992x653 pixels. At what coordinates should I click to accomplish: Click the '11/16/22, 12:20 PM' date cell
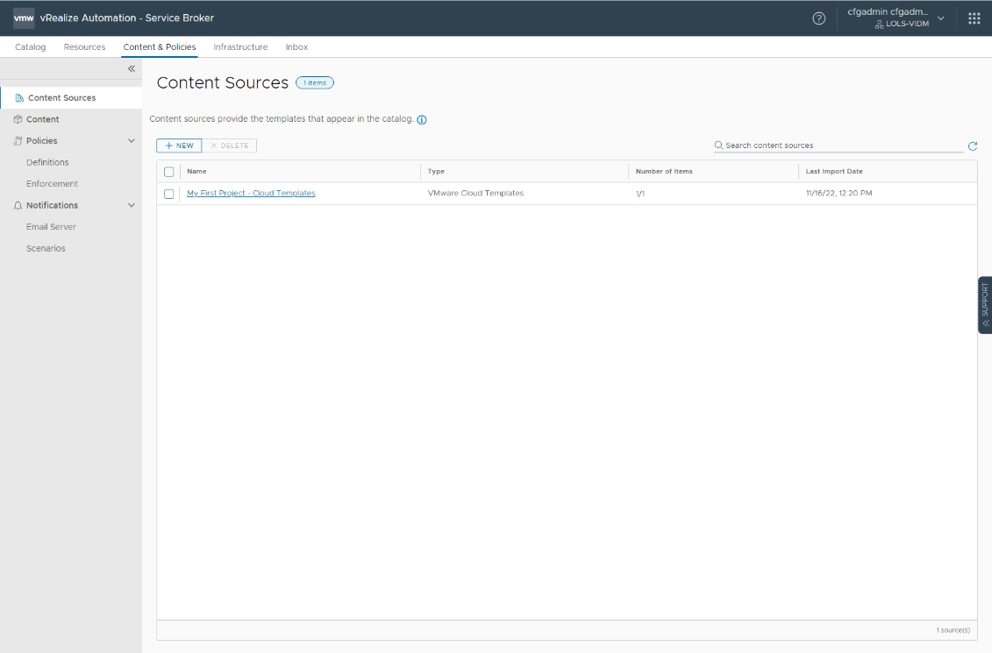click(x=839, y=194)
